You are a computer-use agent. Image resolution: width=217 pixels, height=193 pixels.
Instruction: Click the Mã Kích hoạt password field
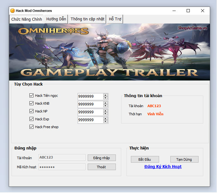(62, 167)
